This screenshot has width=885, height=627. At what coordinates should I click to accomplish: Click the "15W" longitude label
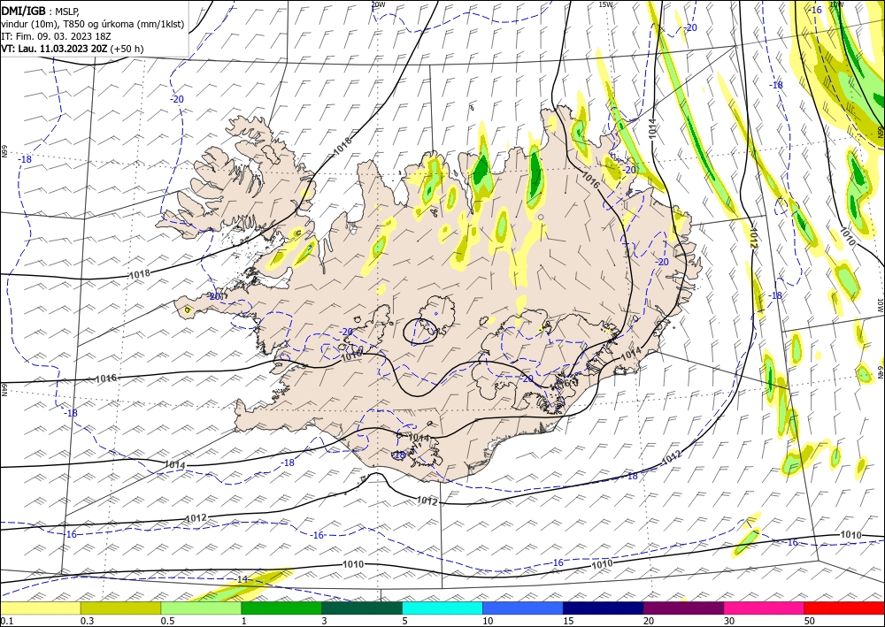[x=605, y=4]
